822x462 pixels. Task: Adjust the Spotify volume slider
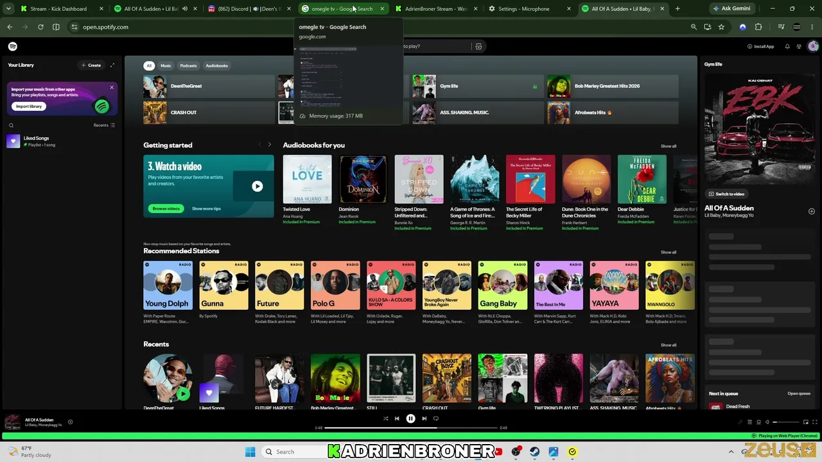click(x=786, y=422)
